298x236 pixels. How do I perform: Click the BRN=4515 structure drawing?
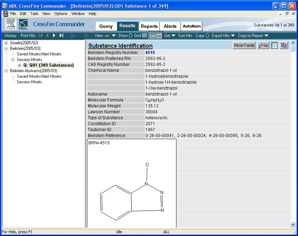(132, 183)
